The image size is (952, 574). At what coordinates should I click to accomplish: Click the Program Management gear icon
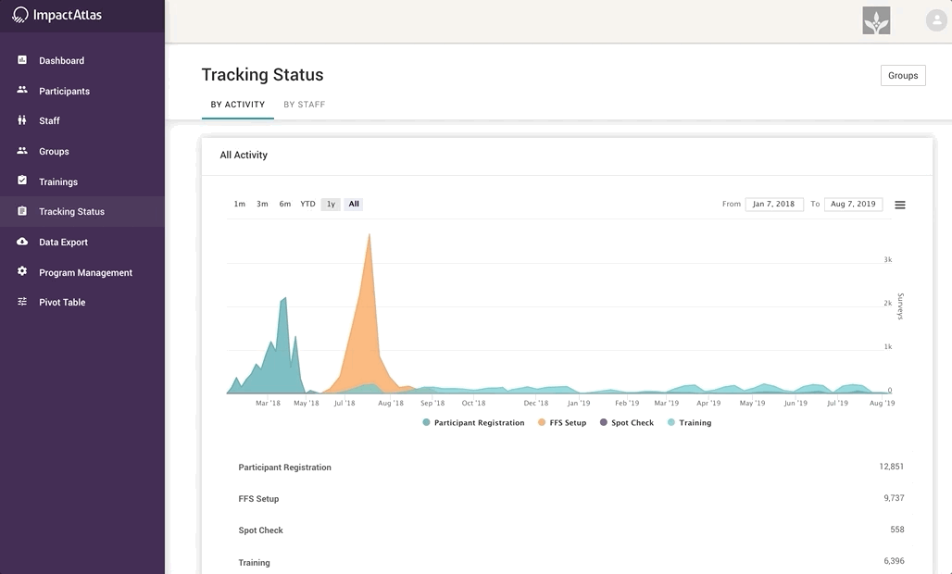pos(22,271)
